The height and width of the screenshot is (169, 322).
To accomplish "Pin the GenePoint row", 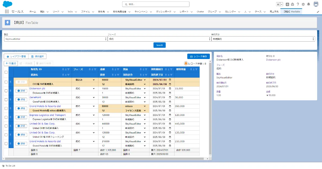I will pyautogui.click(x=11, y=100).
